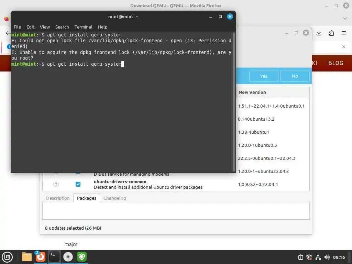Switch to Terminal in the taskbar
This screenshot has width=352, height=264.
(54, 257)
